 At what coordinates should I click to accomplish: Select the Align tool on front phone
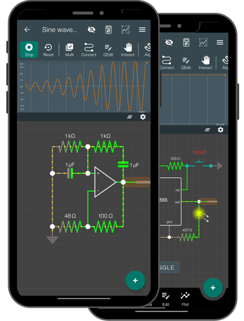point(147,50)
